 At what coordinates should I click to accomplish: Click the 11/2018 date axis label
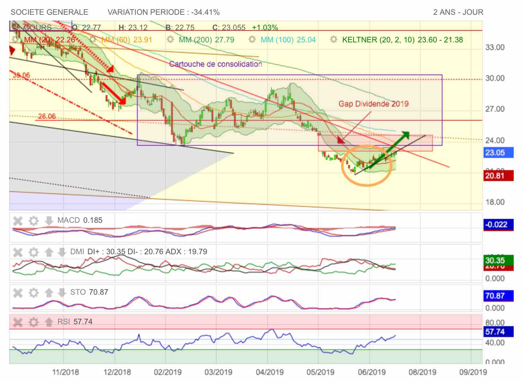click(65, 372)
